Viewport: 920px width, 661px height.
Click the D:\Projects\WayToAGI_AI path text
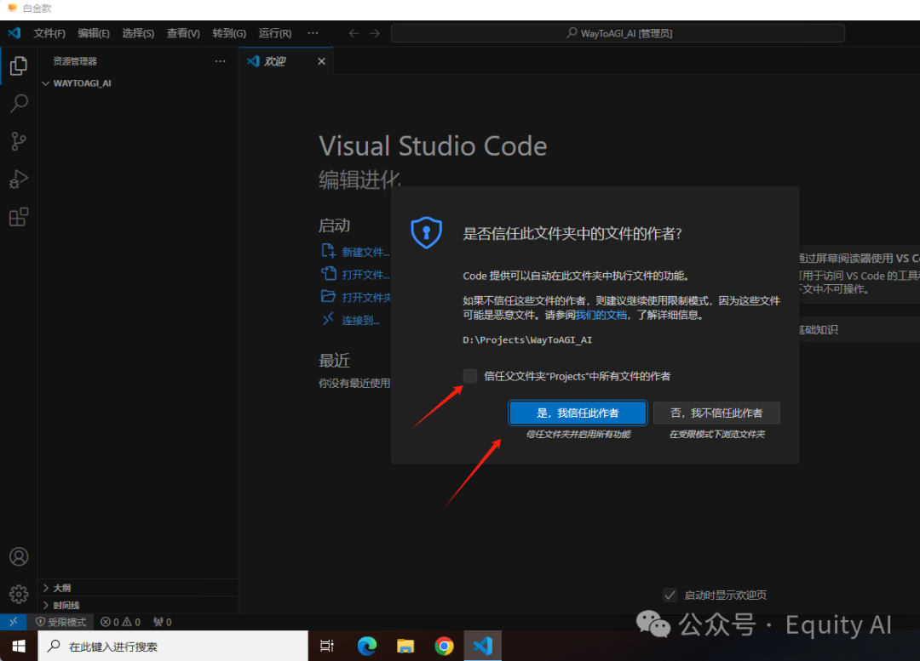[x=527, y=340]
